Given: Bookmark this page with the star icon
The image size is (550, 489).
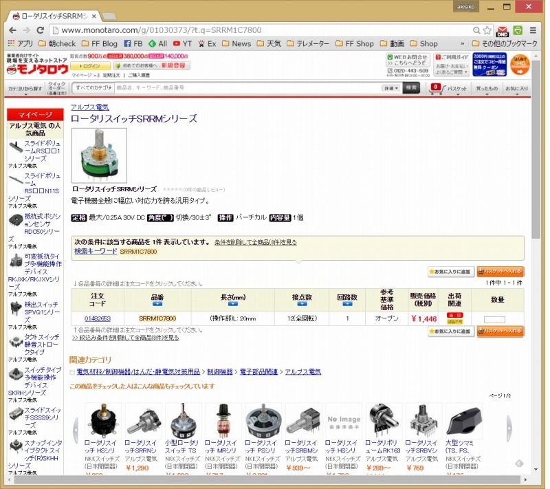Looking at the screenshot, I should click(x=487, y=30).
